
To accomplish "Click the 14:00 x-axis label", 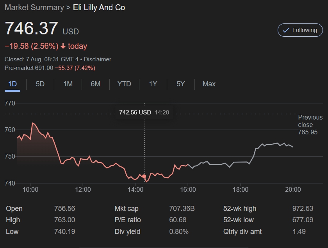I will click(135, 189).
